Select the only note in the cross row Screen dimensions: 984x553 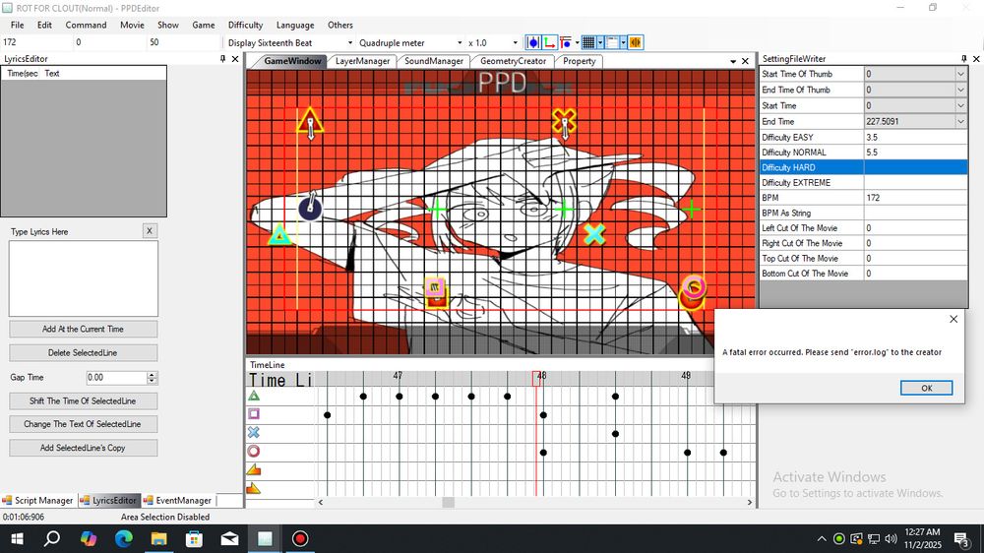pyautogui.click(x=616, y=434)
